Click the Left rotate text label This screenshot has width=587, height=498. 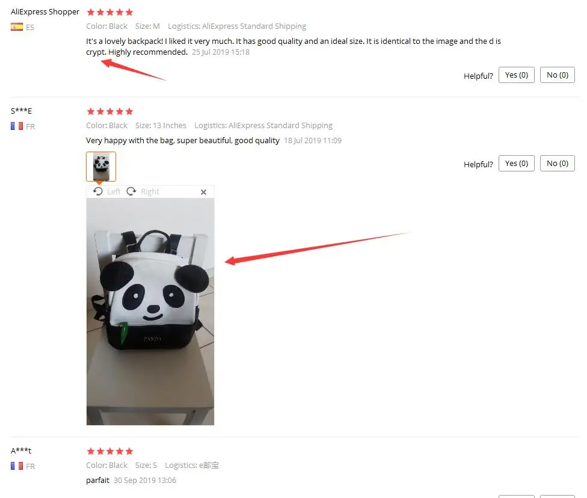114,192
